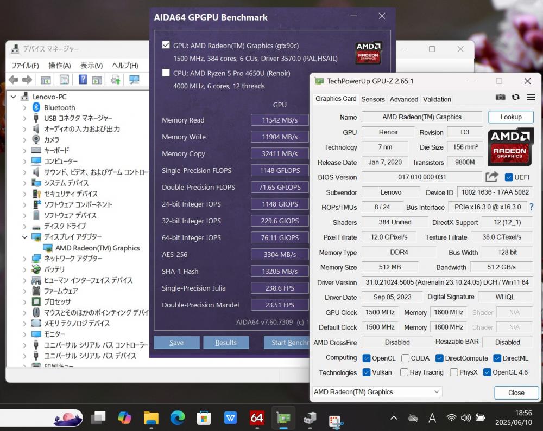Collapse the ディスプレイ アダプター node
543x431 pixels.
click(x=24, y=237)
